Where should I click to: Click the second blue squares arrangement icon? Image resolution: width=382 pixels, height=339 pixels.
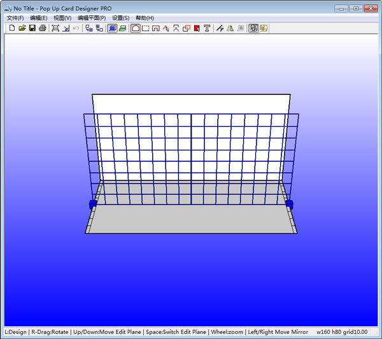click(99, 28)
